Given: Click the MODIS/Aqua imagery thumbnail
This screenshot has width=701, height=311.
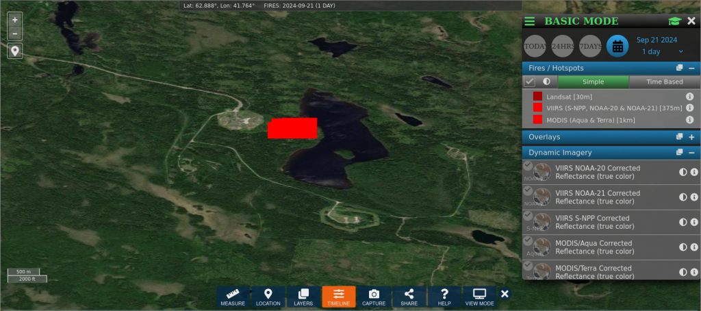Looking at the screenshot, I should click(x=542, y=247).
